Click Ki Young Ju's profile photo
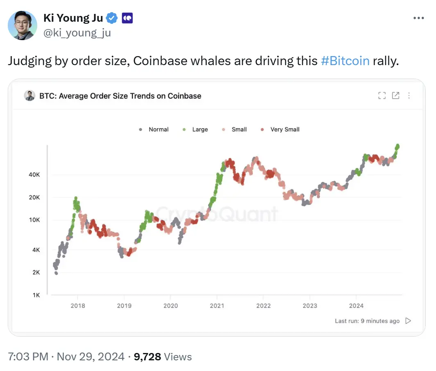Screen dimensions: 436x371 pyautogui.click(x=23, y=25)
